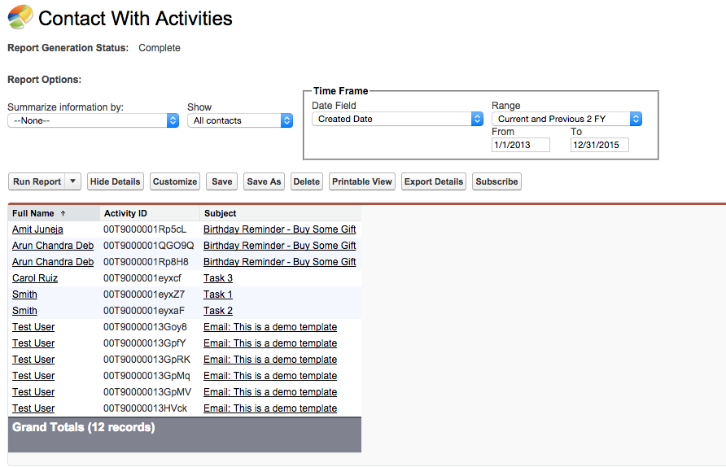The image size is (726, 467).
Task: Open Arun Chandra Deb link for 00T9000001QGO9Q
Action: click(53, 246)
